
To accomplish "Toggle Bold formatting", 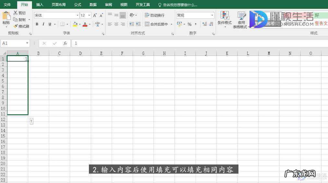I will (x=37, y=24).
